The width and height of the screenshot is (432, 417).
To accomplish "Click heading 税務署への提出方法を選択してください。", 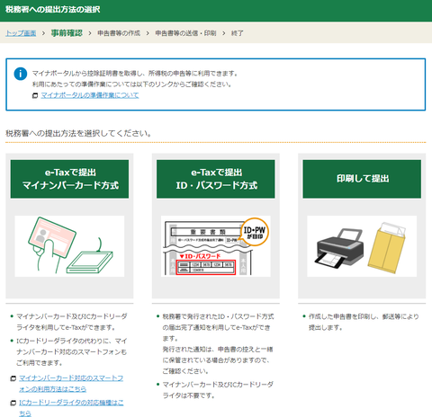I will pos(78,133).
